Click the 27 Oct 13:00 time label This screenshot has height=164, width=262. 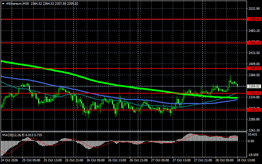point(181,160)
